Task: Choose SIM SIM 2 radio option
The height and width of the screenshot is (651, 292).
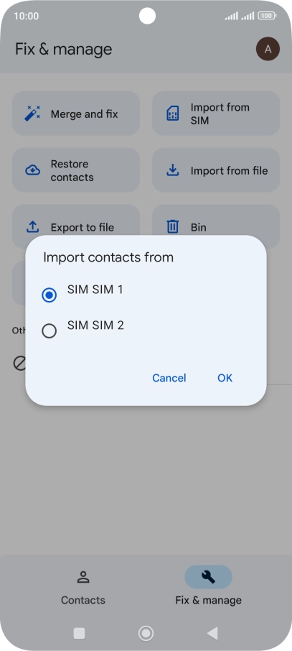Action: pos(49,331)
